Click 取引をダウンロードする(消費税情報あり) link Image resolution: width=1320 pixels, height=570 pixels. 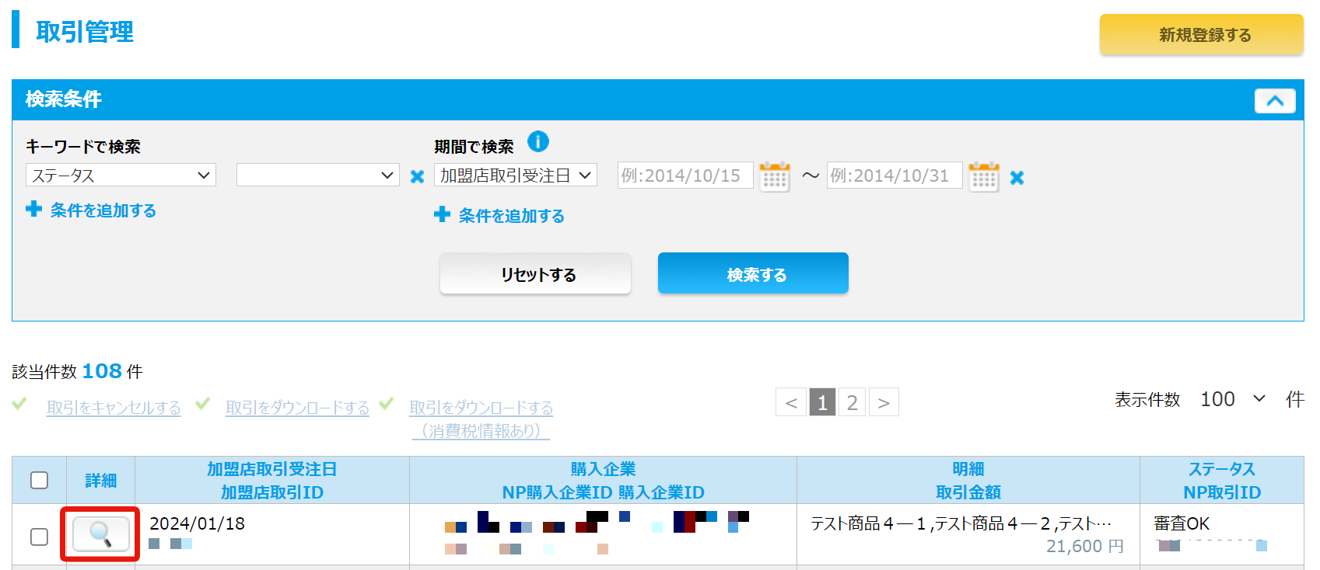(x=481, y=419)
